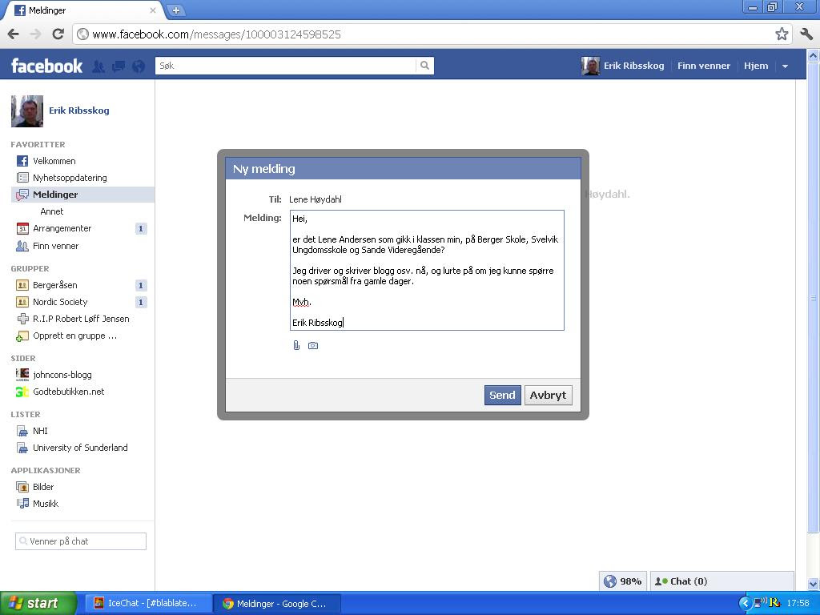Viewport: 820px width, 615px height.
Task: Click the 98% globe status button
Action: (x=622, y=581)
